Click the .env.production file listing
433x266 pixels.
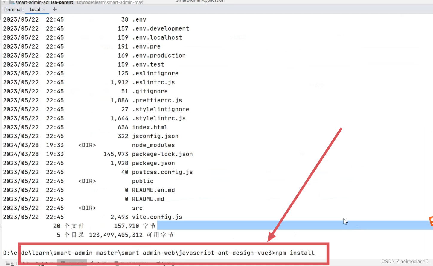tap(159, 55)
